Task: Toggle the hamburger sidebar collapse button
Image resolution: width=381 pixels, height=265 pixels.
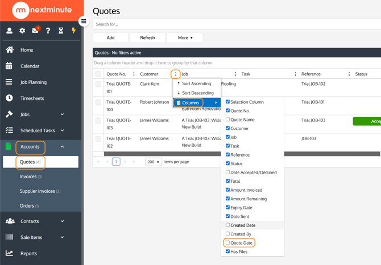Action: click(x=84, y=22)
